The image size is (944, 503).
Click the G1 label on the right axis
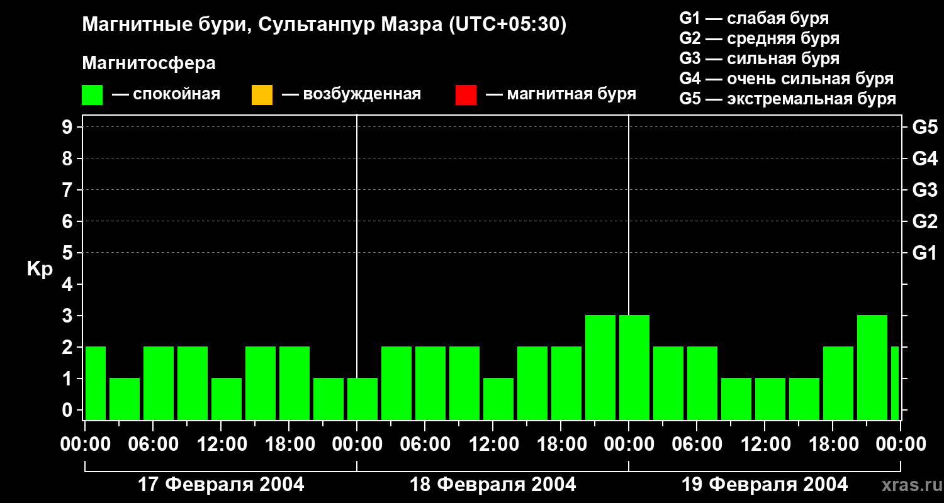[924, 253]
